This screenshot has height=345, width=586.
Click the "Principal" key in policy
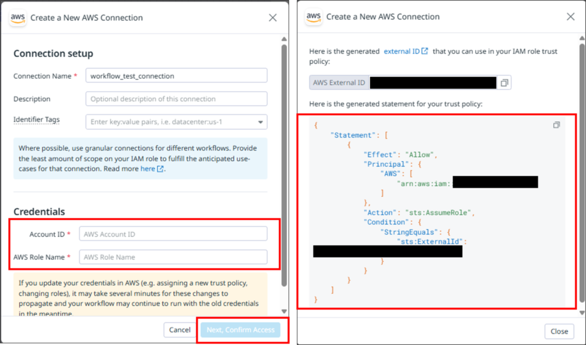click(386, 164)
